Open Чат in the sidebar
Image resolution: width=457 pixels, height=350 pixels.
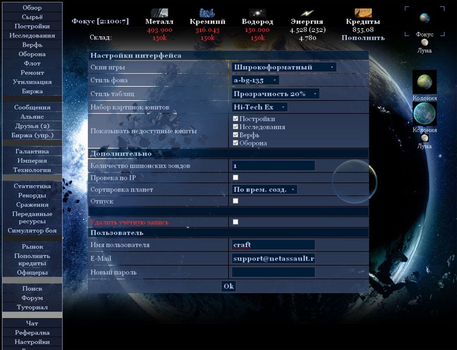coord(32,323)
